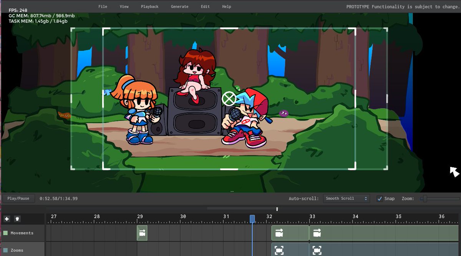Open the Playback menu
The image size is (461, 256).
(x=149, y=7)
